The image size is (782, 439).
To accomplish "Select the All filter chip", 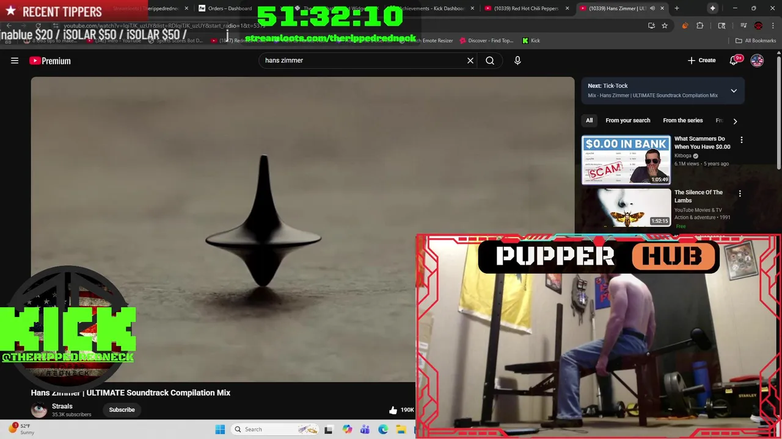I will tap(590, 121).
